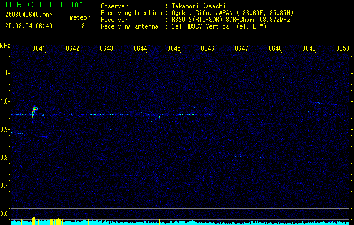The width and height of the screenshot is (354, 225).
Task: Click the 0.7 frequency axis label
Action: 5,186
